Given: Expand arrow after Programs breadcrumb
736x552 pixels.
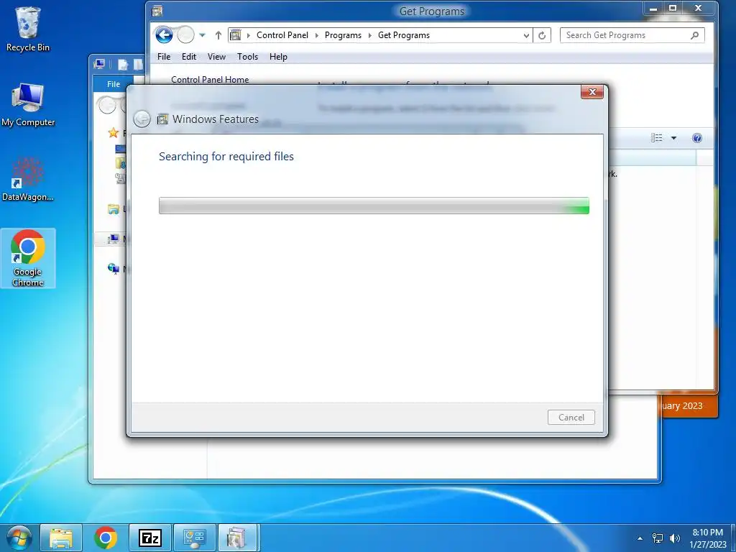Looking at the screenshot, I should 370,35.
